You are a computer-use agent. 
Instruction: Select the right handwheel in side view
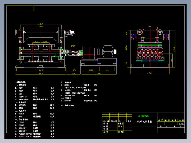click(x=160, y=32)
